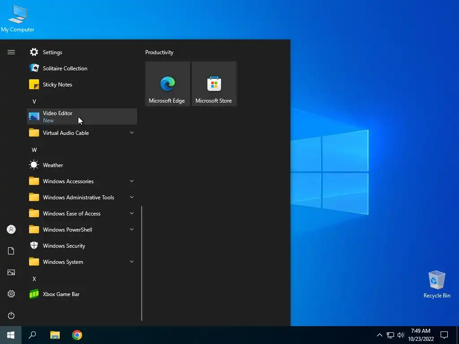This screenshot has width=459, height=344.
Task: Launch the Video Editor icon
Action: coord(34,116)
